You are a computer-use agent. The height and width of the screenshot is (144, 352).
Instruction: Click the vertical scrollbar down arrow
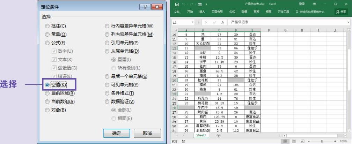[x=349, y=130]
